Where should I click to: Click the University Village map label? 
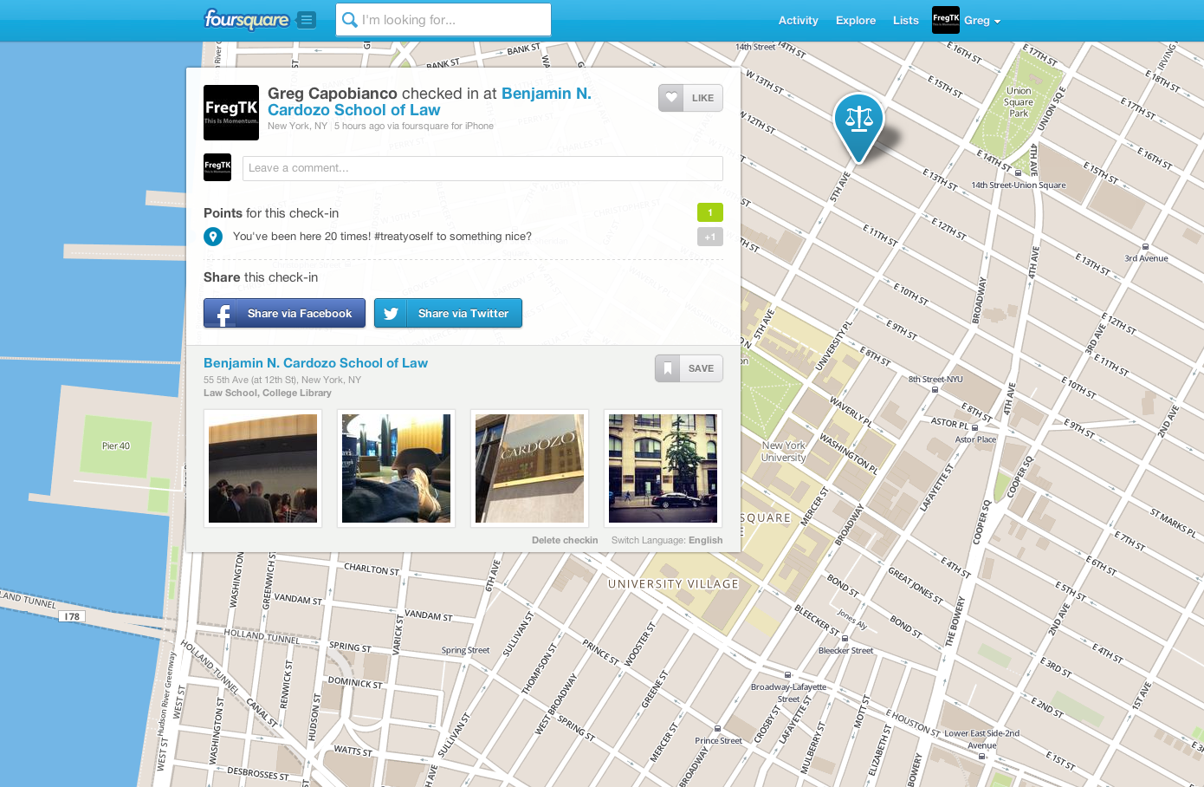pyautogui.click(x=673, y=584)
